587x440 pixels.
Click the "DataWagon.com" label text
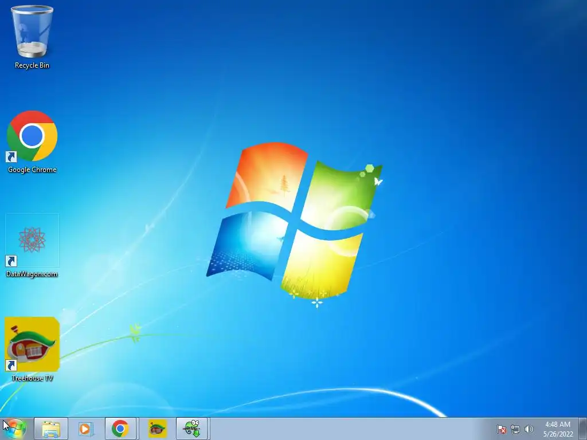[32, 274]
